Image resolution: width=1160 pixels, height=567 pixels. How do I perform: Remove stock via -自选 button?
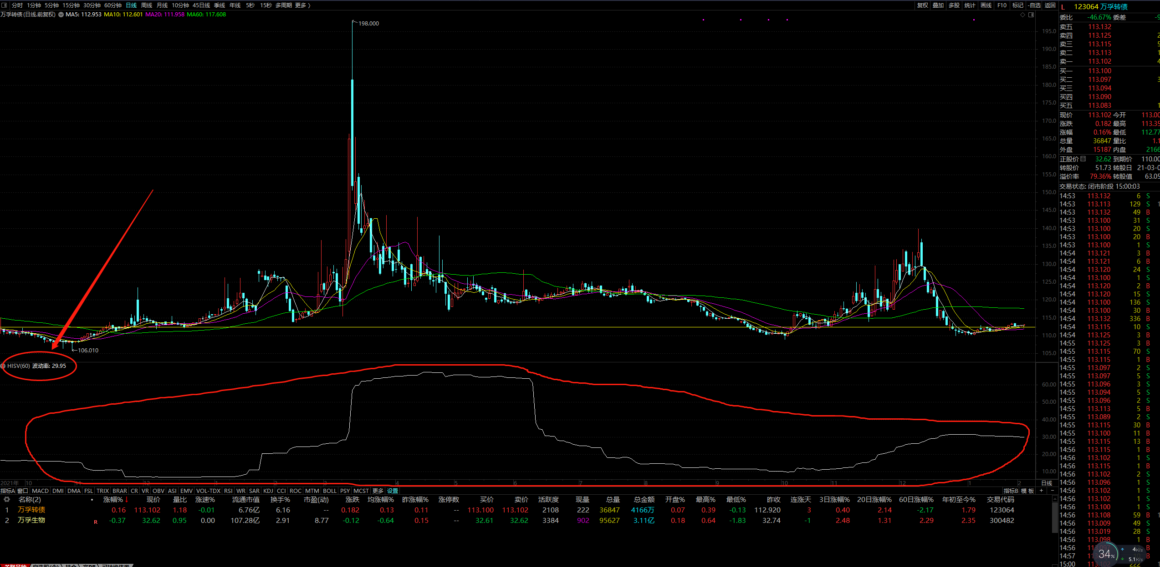point(1034,5)
